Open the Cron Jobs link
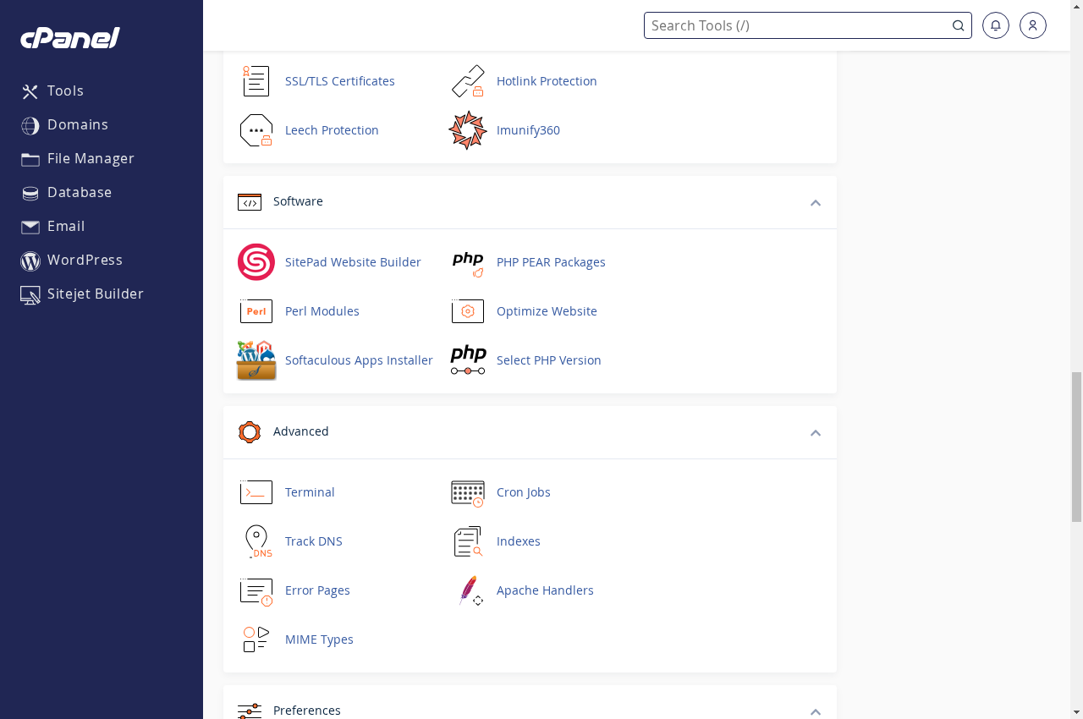Screen dimensions: 1083x719 [x=524, y=492]
